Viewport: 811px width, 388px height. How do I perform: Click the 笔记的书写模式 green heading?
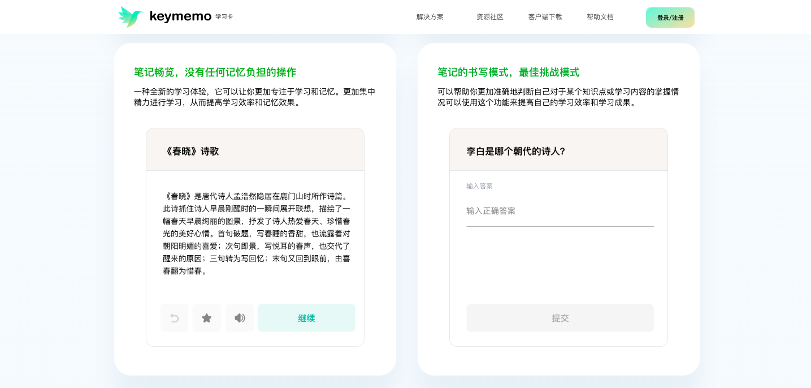508,72
